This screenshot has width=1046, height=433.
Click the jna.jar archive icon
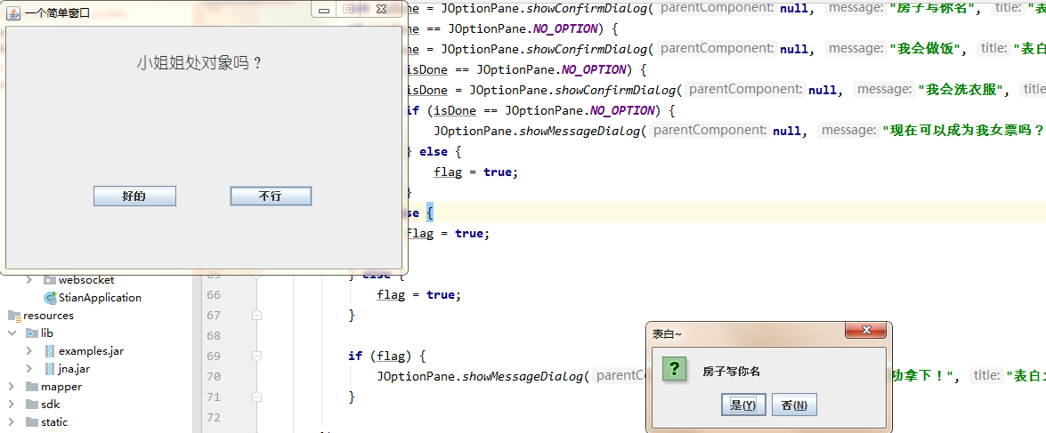pos(49,368)
